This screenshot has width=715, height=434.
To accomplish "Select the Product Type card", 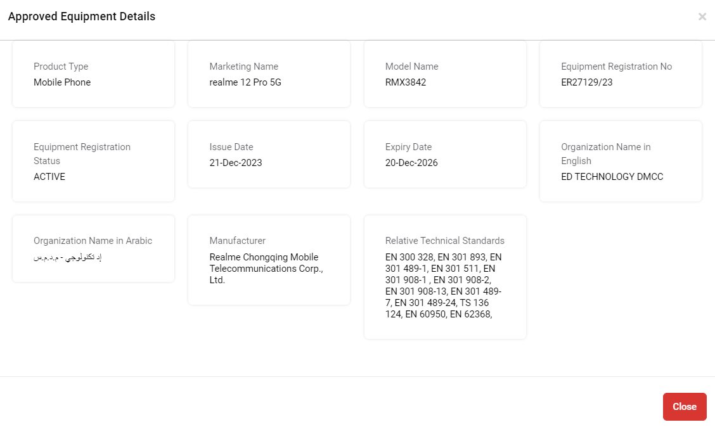I will click(x=93, y=74).
